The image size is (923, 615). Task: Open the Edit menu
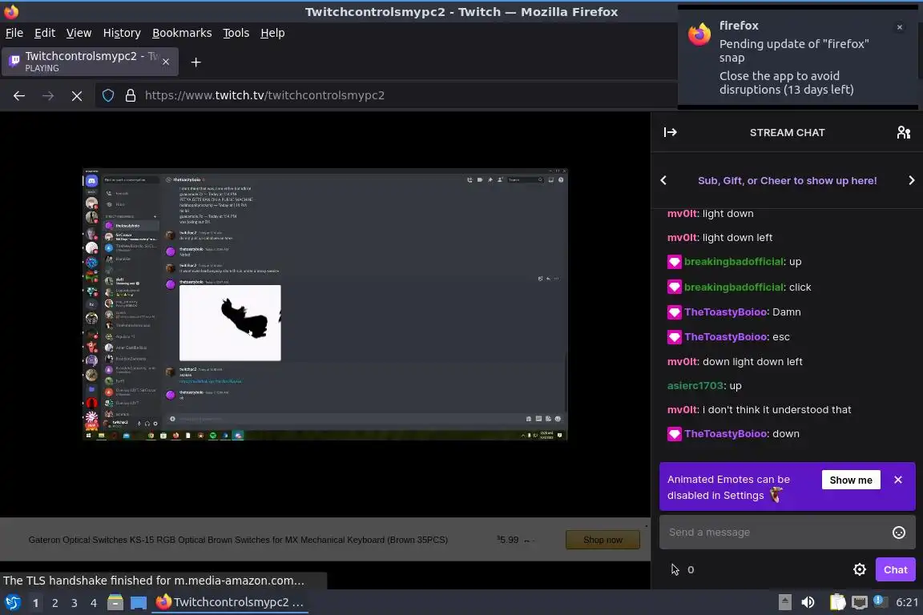(x=45, y=33)
